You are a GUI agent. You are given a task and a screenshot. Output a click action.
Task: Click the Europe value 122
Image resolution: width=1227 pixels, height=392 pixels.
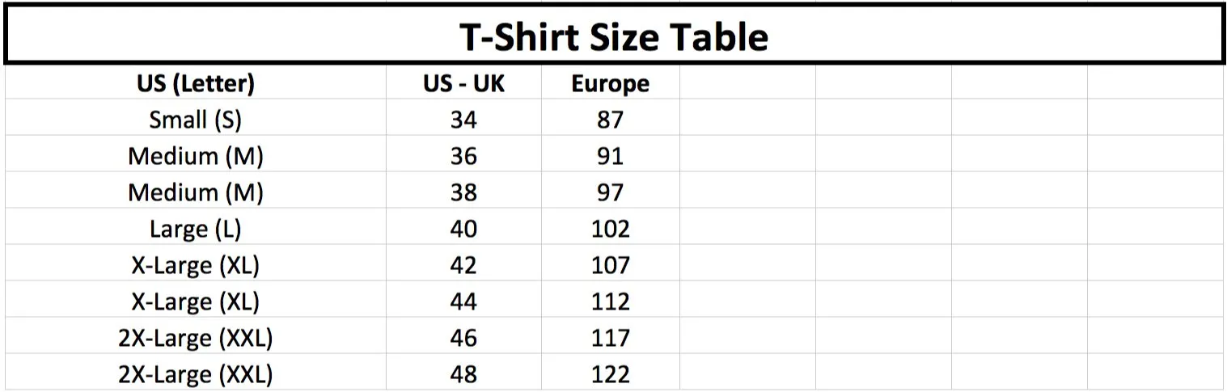pos(610,373)
